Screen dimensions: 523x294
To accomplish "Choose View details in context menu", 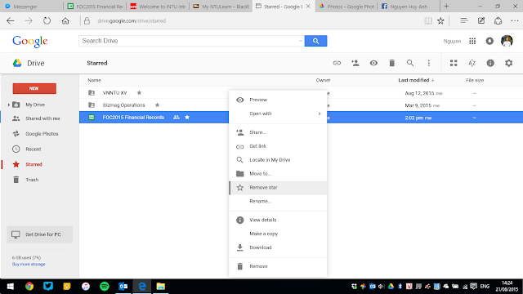I will pyautogui.click(x=278, y=220).
